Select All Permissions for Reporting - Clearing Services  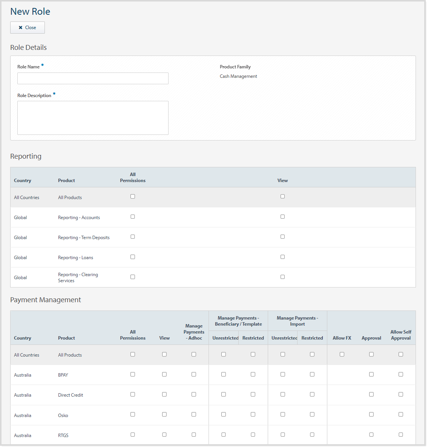click(x=133, y=277)
